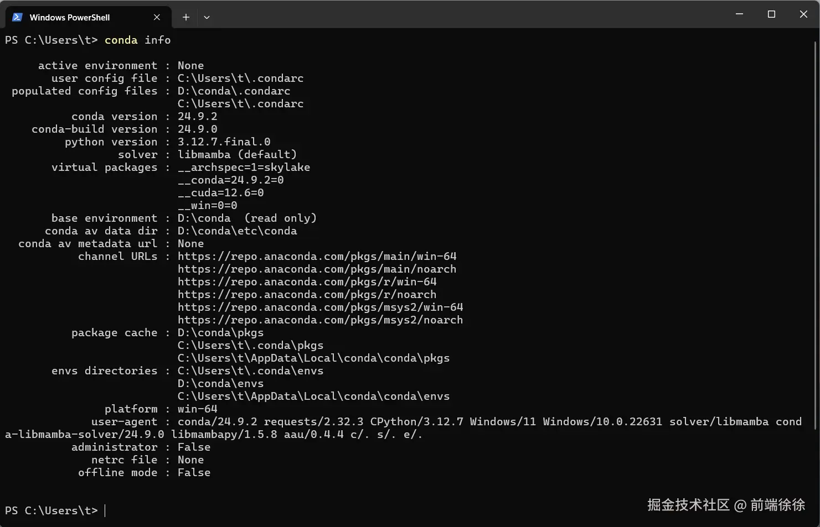The image size is (820, 527).
Task: Click solver value 'libmamba (default)'
Action: click(237, 154)
